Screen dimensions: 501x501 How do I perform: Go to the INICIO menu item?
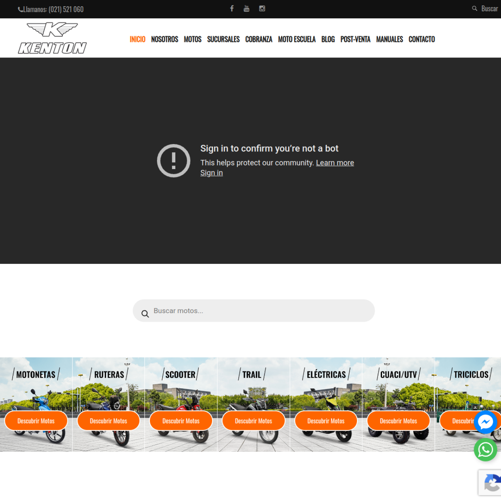[137, 39]
